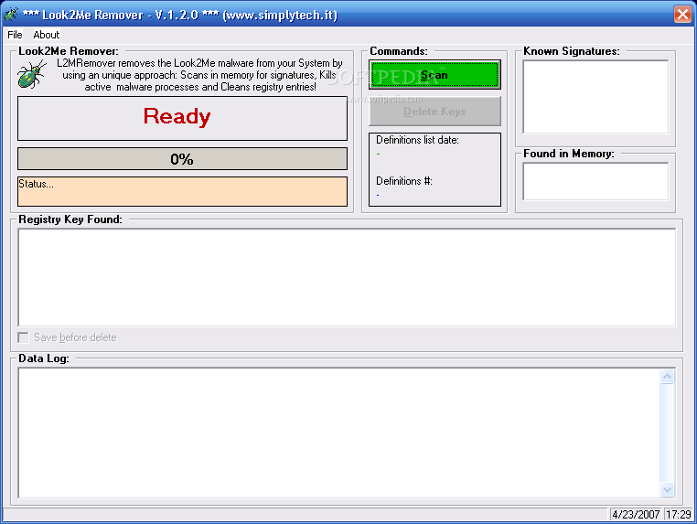Viewport: 697px width, 524px height.
Task: Click inside the Registry Key Found list
Action: [x=347, y=277]
